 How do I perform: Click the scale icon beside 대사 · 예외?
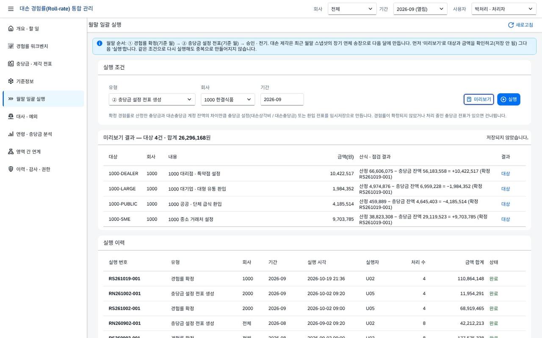click(x=11, y=116)
